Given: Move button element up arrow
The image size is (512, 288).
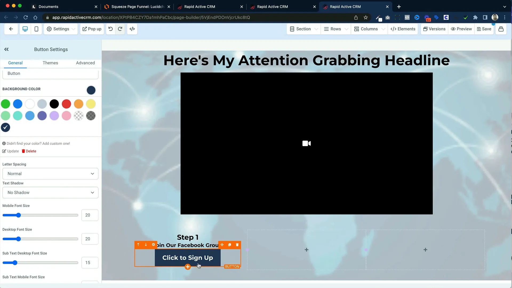Looking at the screenshot, I should point(138,245).
